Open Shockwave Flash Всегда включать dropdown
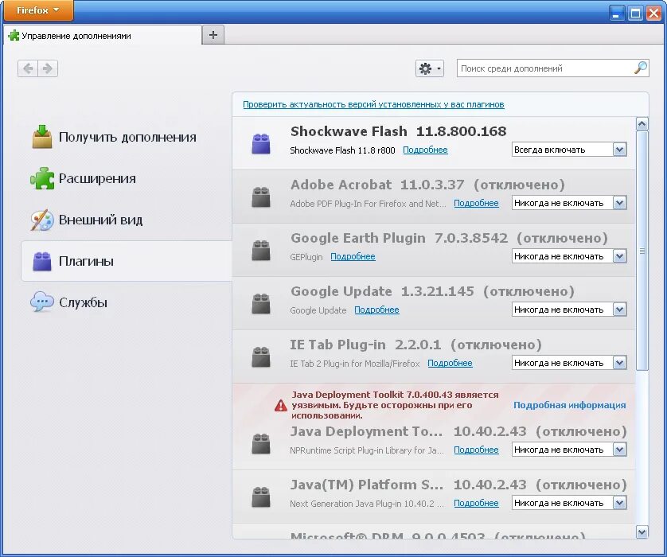 [569, 150]
